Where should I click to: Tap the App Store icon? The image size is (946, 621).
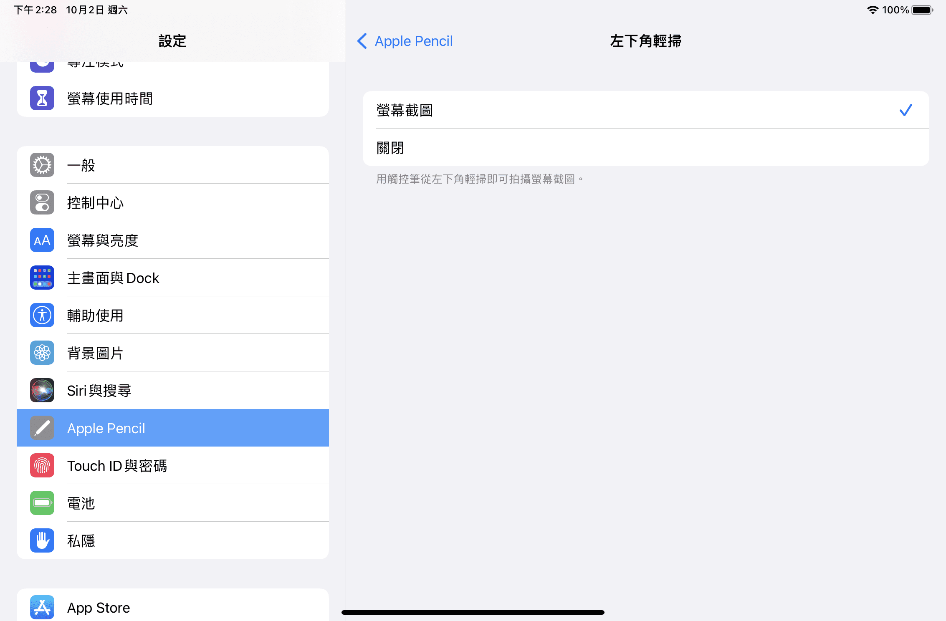pyautogui.click(x=42, y=607)
